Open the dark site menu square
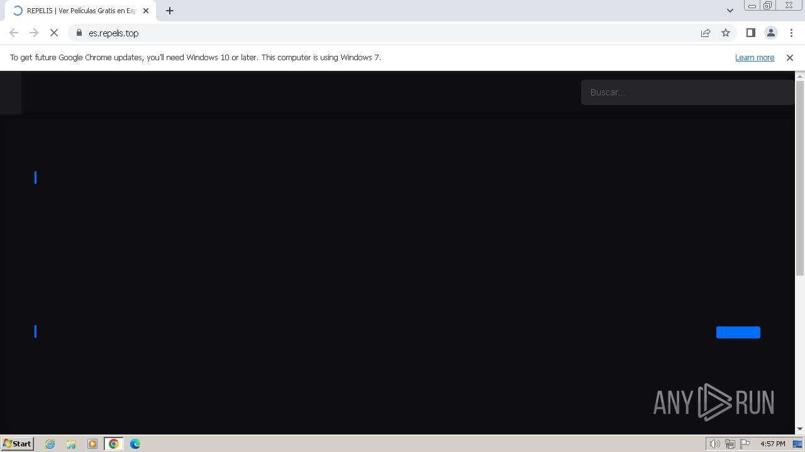The image size is (805, 452). (x=11, y=92)
